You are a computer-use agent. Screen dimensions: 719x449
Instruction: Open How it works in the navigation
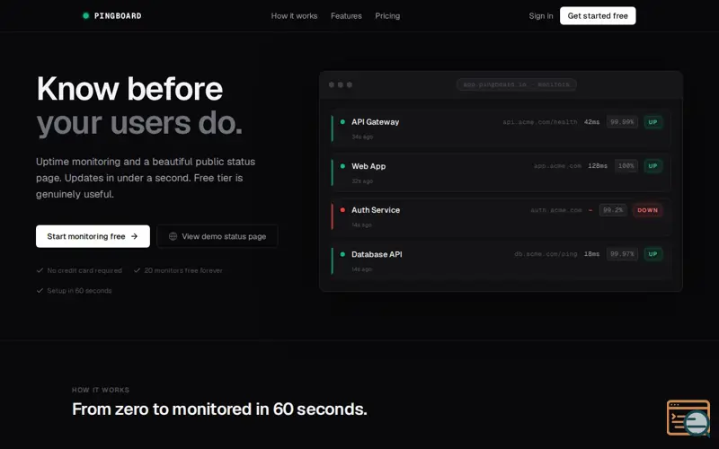(x=294, y=15)
